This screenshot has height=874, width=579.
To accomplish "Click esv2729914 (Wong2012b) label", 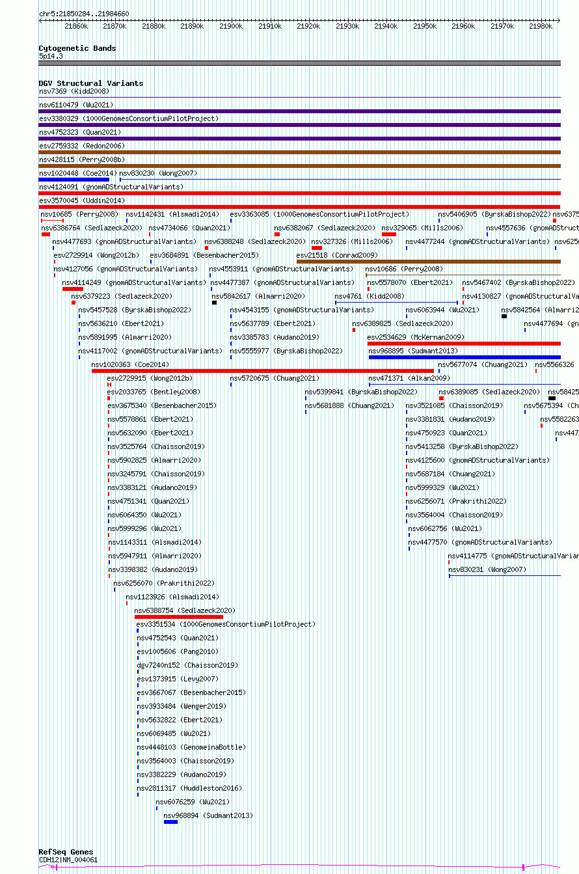I will (96, 255).
